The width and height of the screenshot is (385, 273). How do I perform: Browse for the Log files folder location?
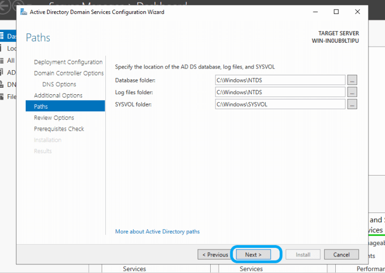point(352,92)
